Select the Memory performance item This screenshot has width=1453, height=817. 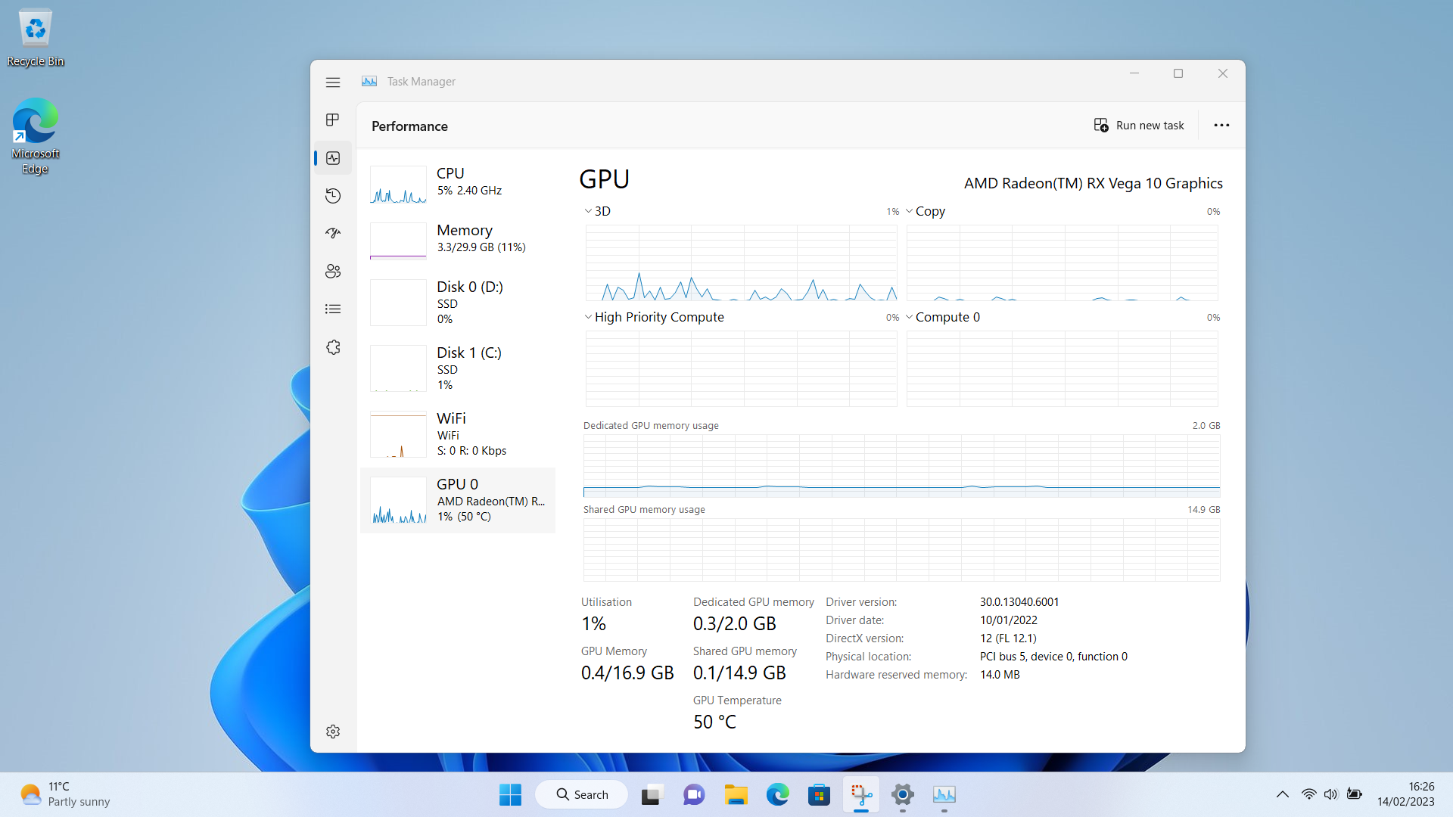(458, 241)
